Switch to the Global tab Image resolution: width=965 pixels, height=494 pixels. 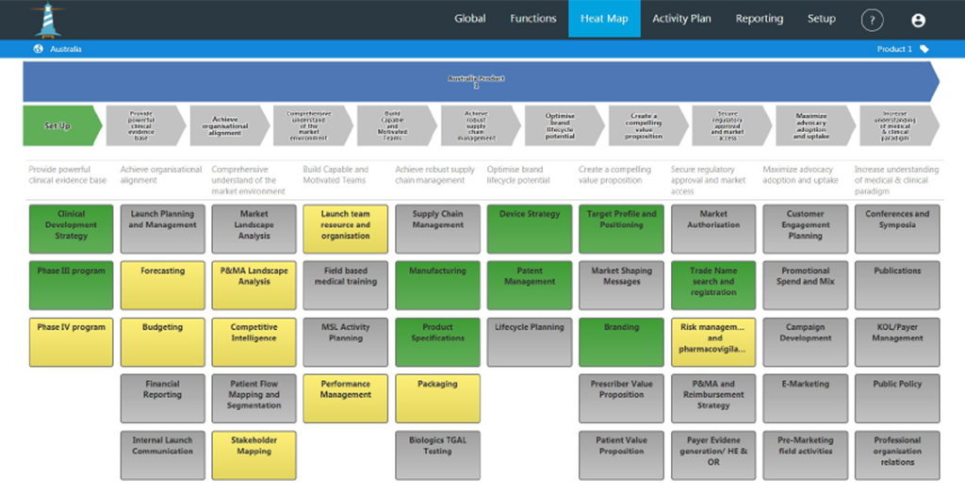click(469, 19)
